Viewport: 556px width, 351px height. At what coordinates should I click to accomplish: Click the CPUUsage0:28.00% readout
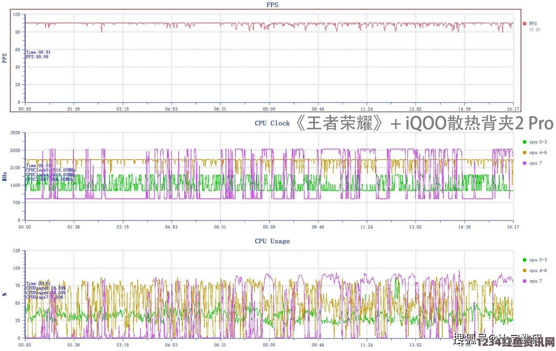click(x=46, y=288)
